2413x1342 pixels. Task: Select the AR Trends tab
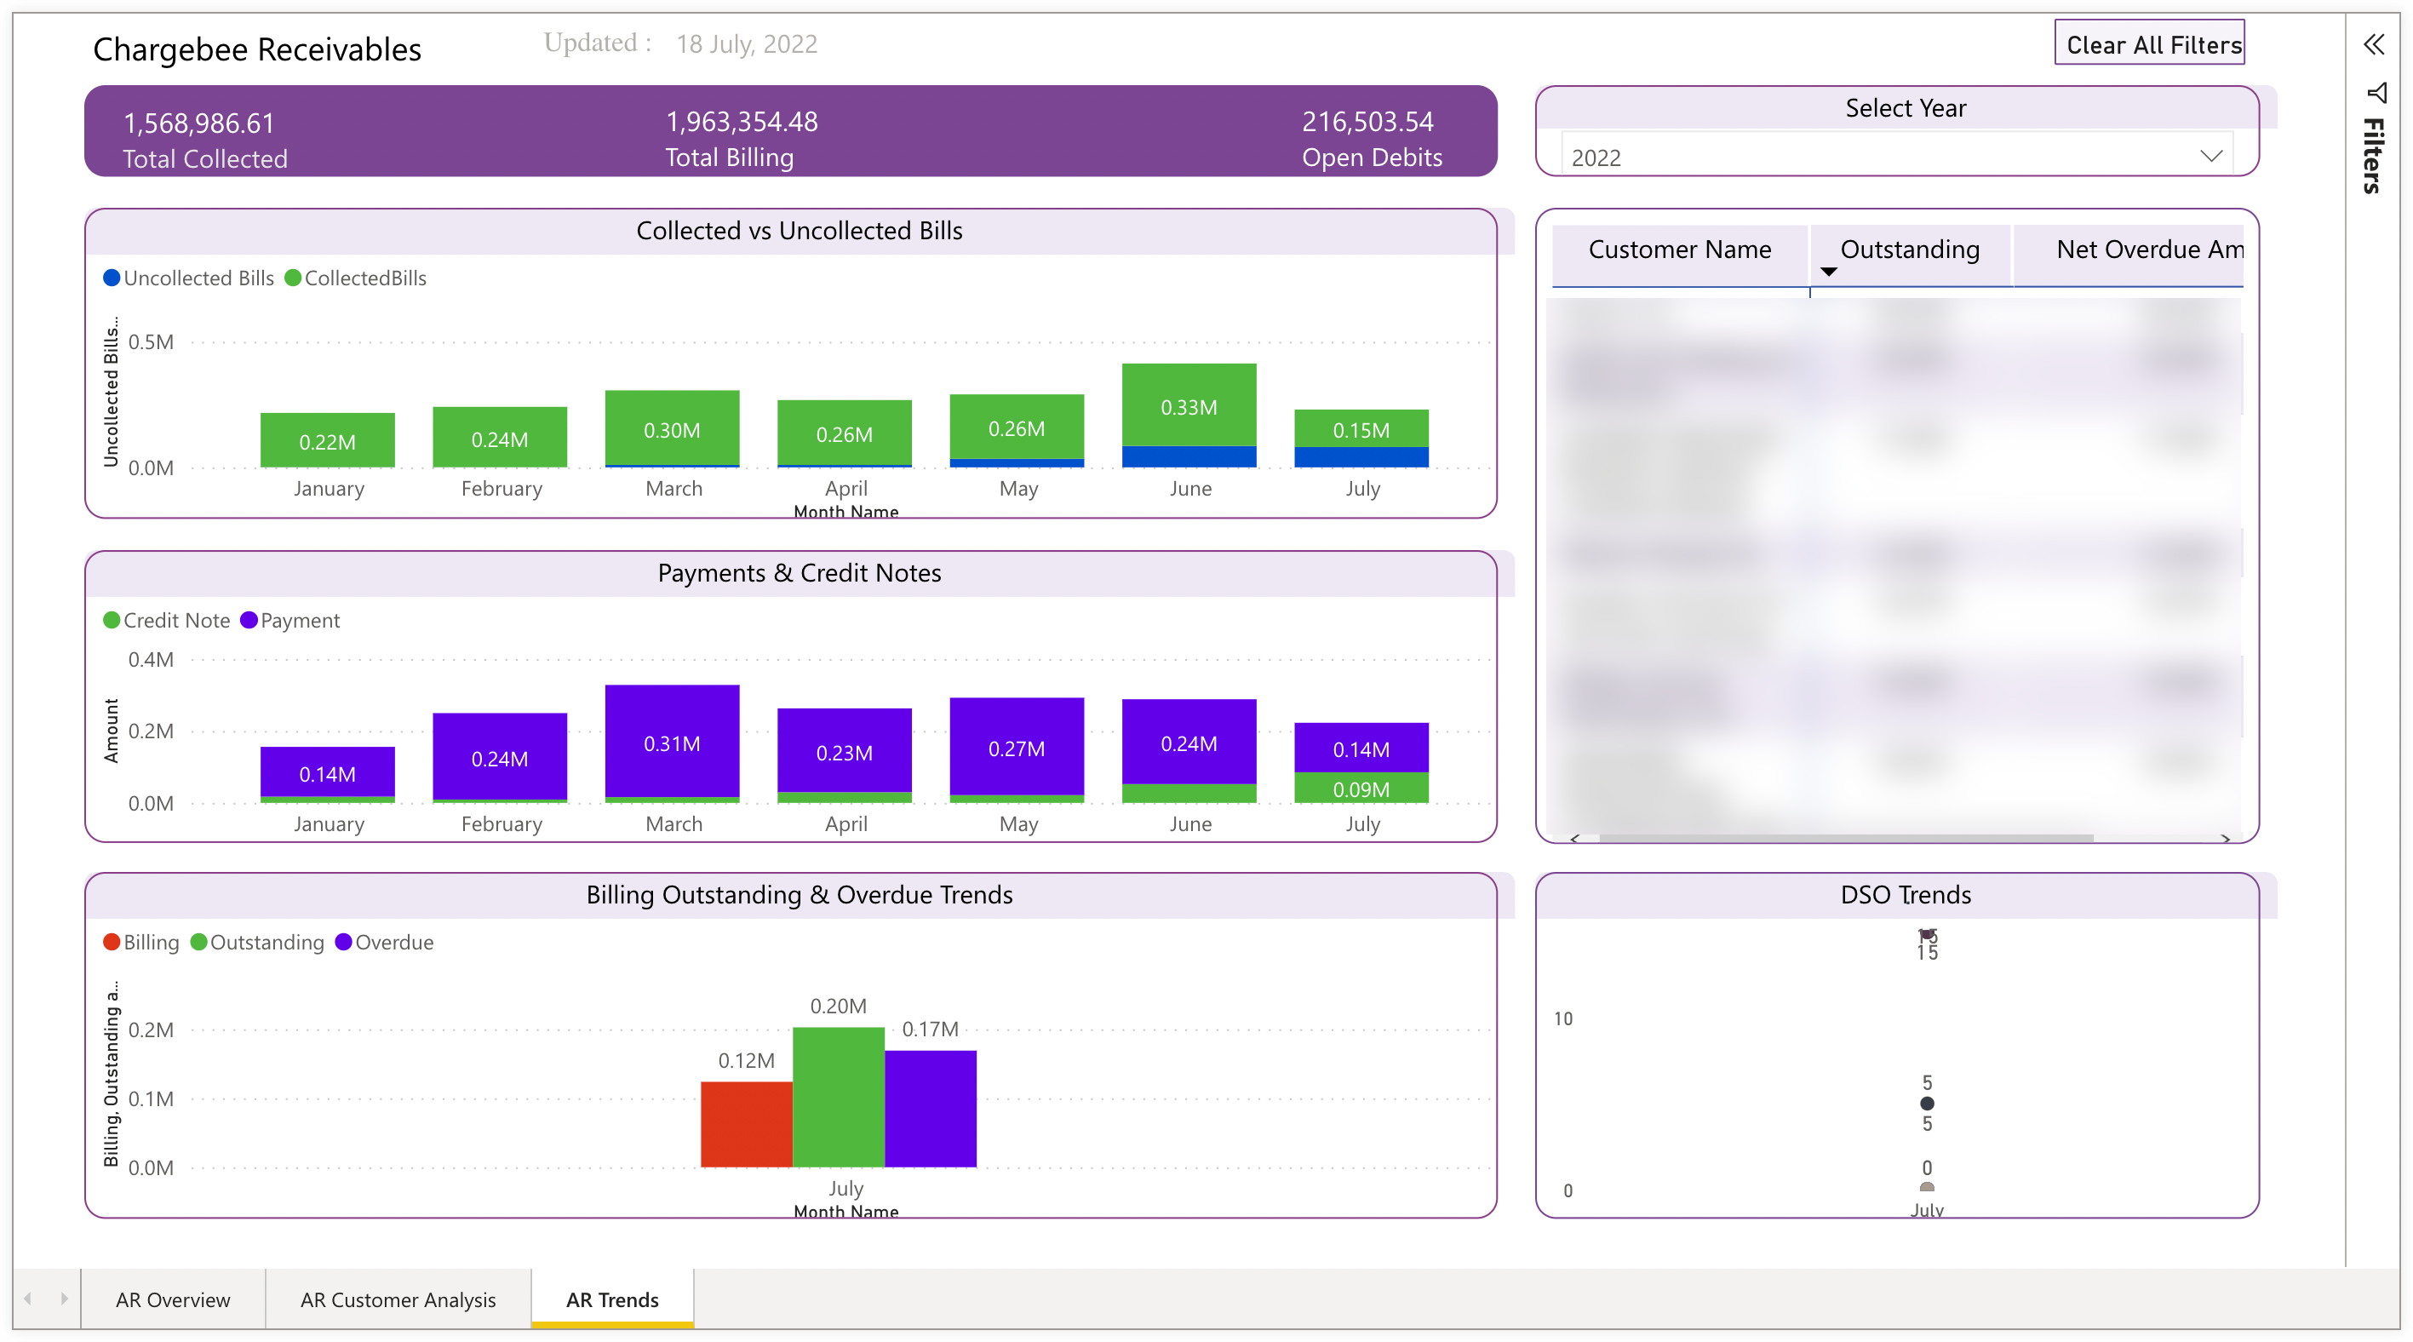[611, 1300]
